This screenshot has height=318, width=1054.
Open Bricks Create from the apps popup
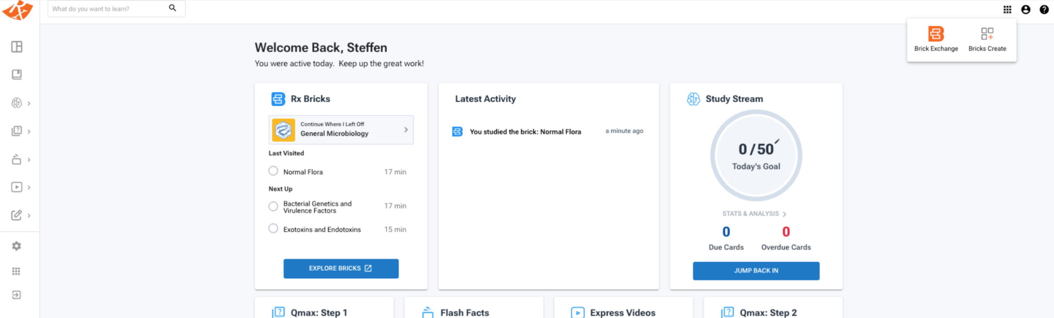point(987,40)
